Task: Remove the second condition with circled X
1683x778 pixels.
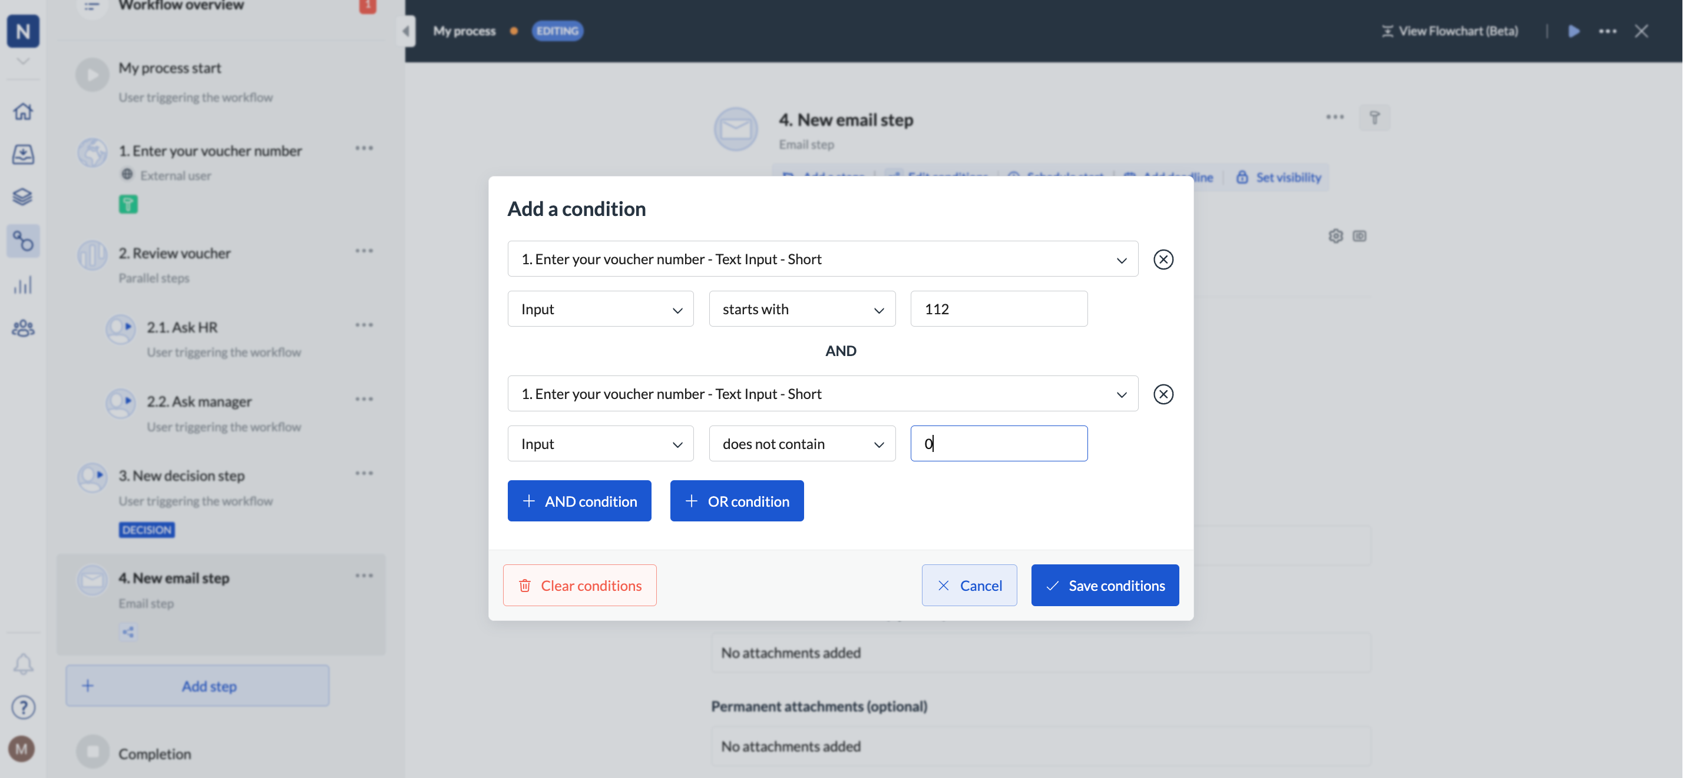Action: [x=1163, y=394]
